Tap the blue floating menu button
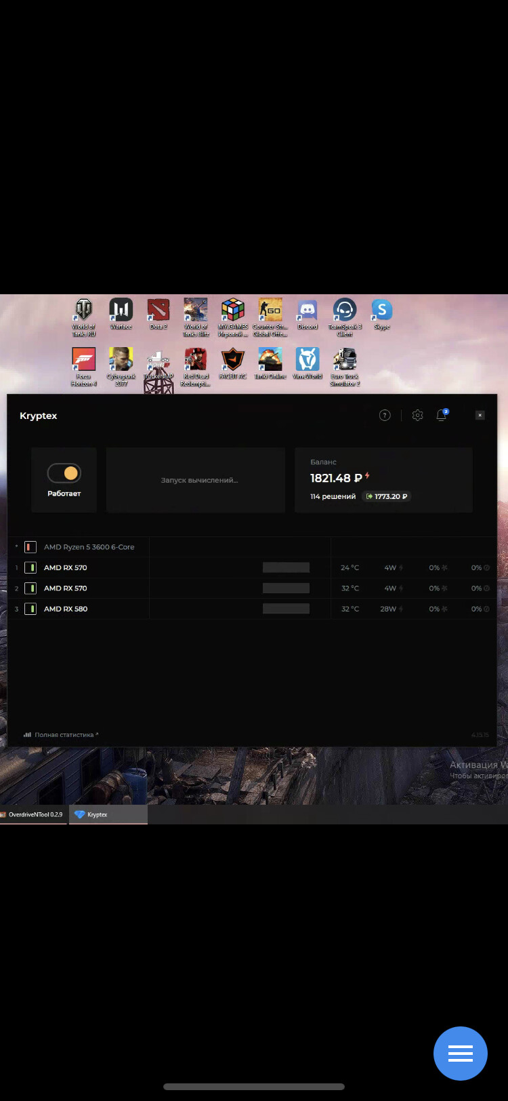508x1101 pixels. coord(461,1053)
